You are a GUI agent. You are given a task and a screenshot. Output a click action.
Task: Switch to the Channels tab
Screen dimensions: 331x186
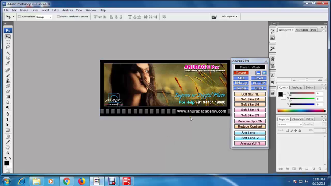click(x=297, y=119)
